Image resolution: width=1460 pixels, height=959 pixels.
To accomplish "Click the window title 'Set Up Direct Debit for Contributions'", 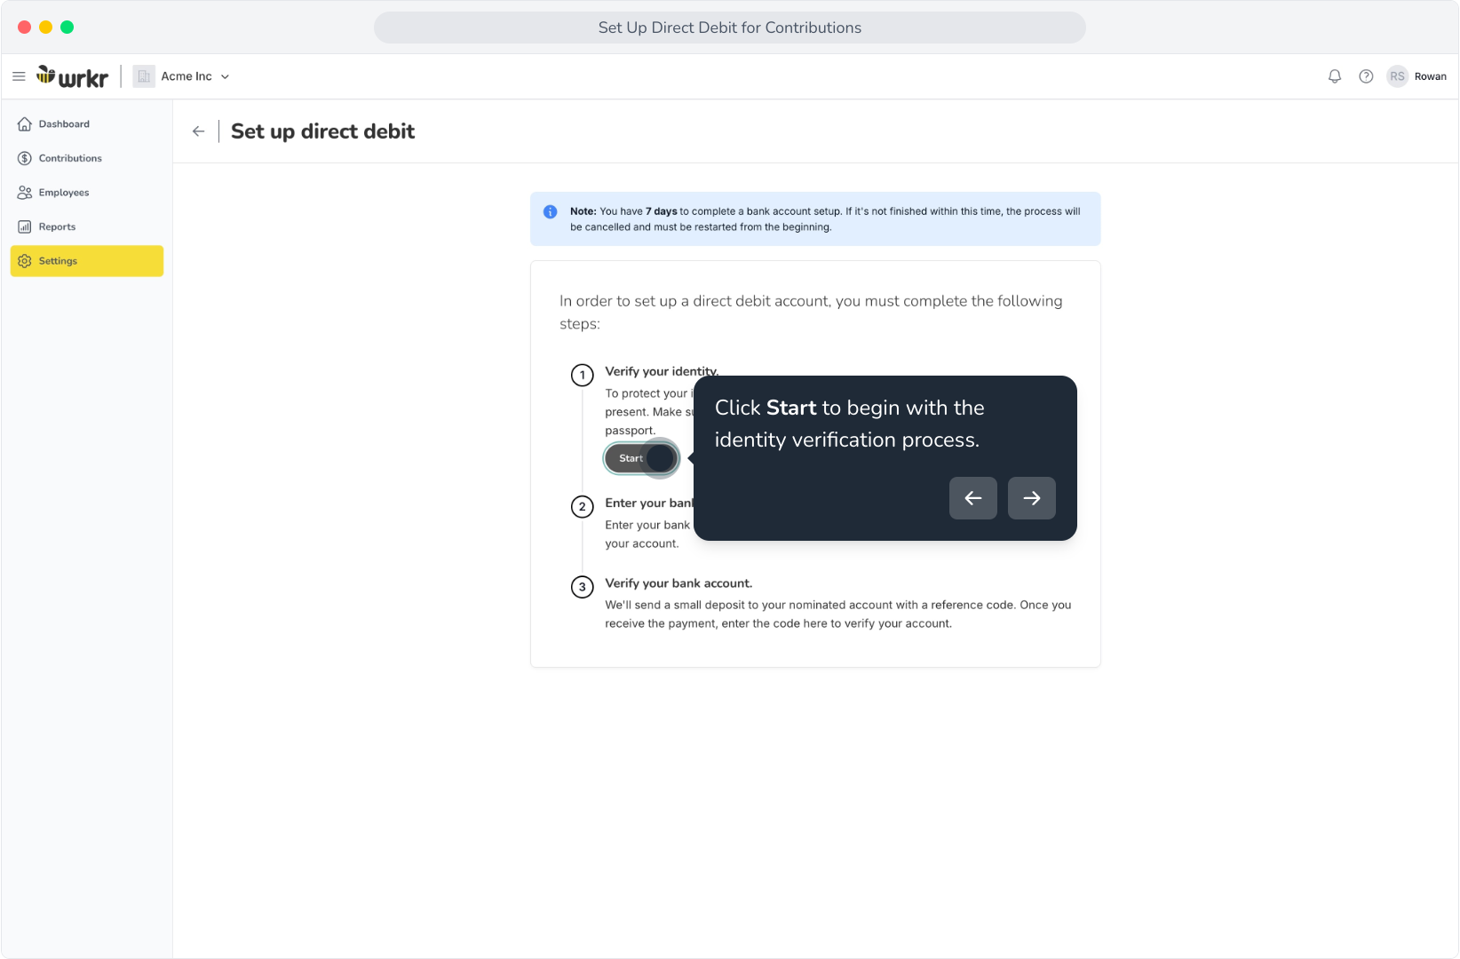I will (x=730, y=28).
